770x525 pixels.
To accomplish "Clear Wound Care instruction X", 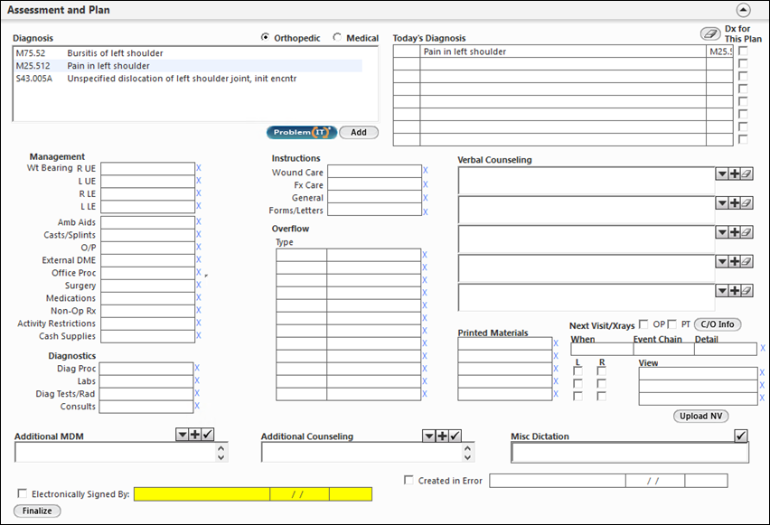I will (426, 171).
